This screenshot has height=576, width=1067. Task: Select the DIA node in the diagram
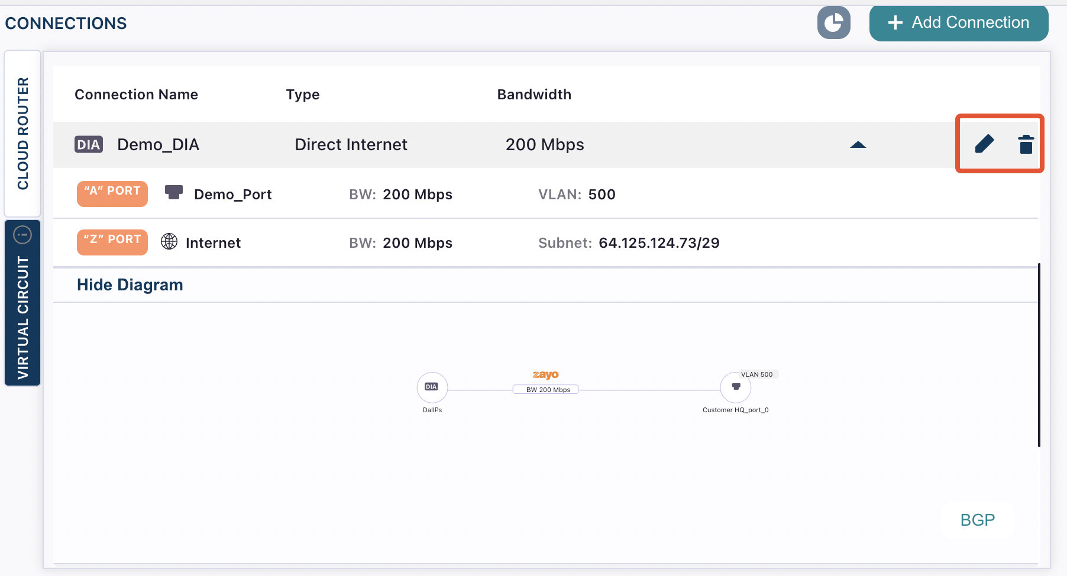pos(432,387)
